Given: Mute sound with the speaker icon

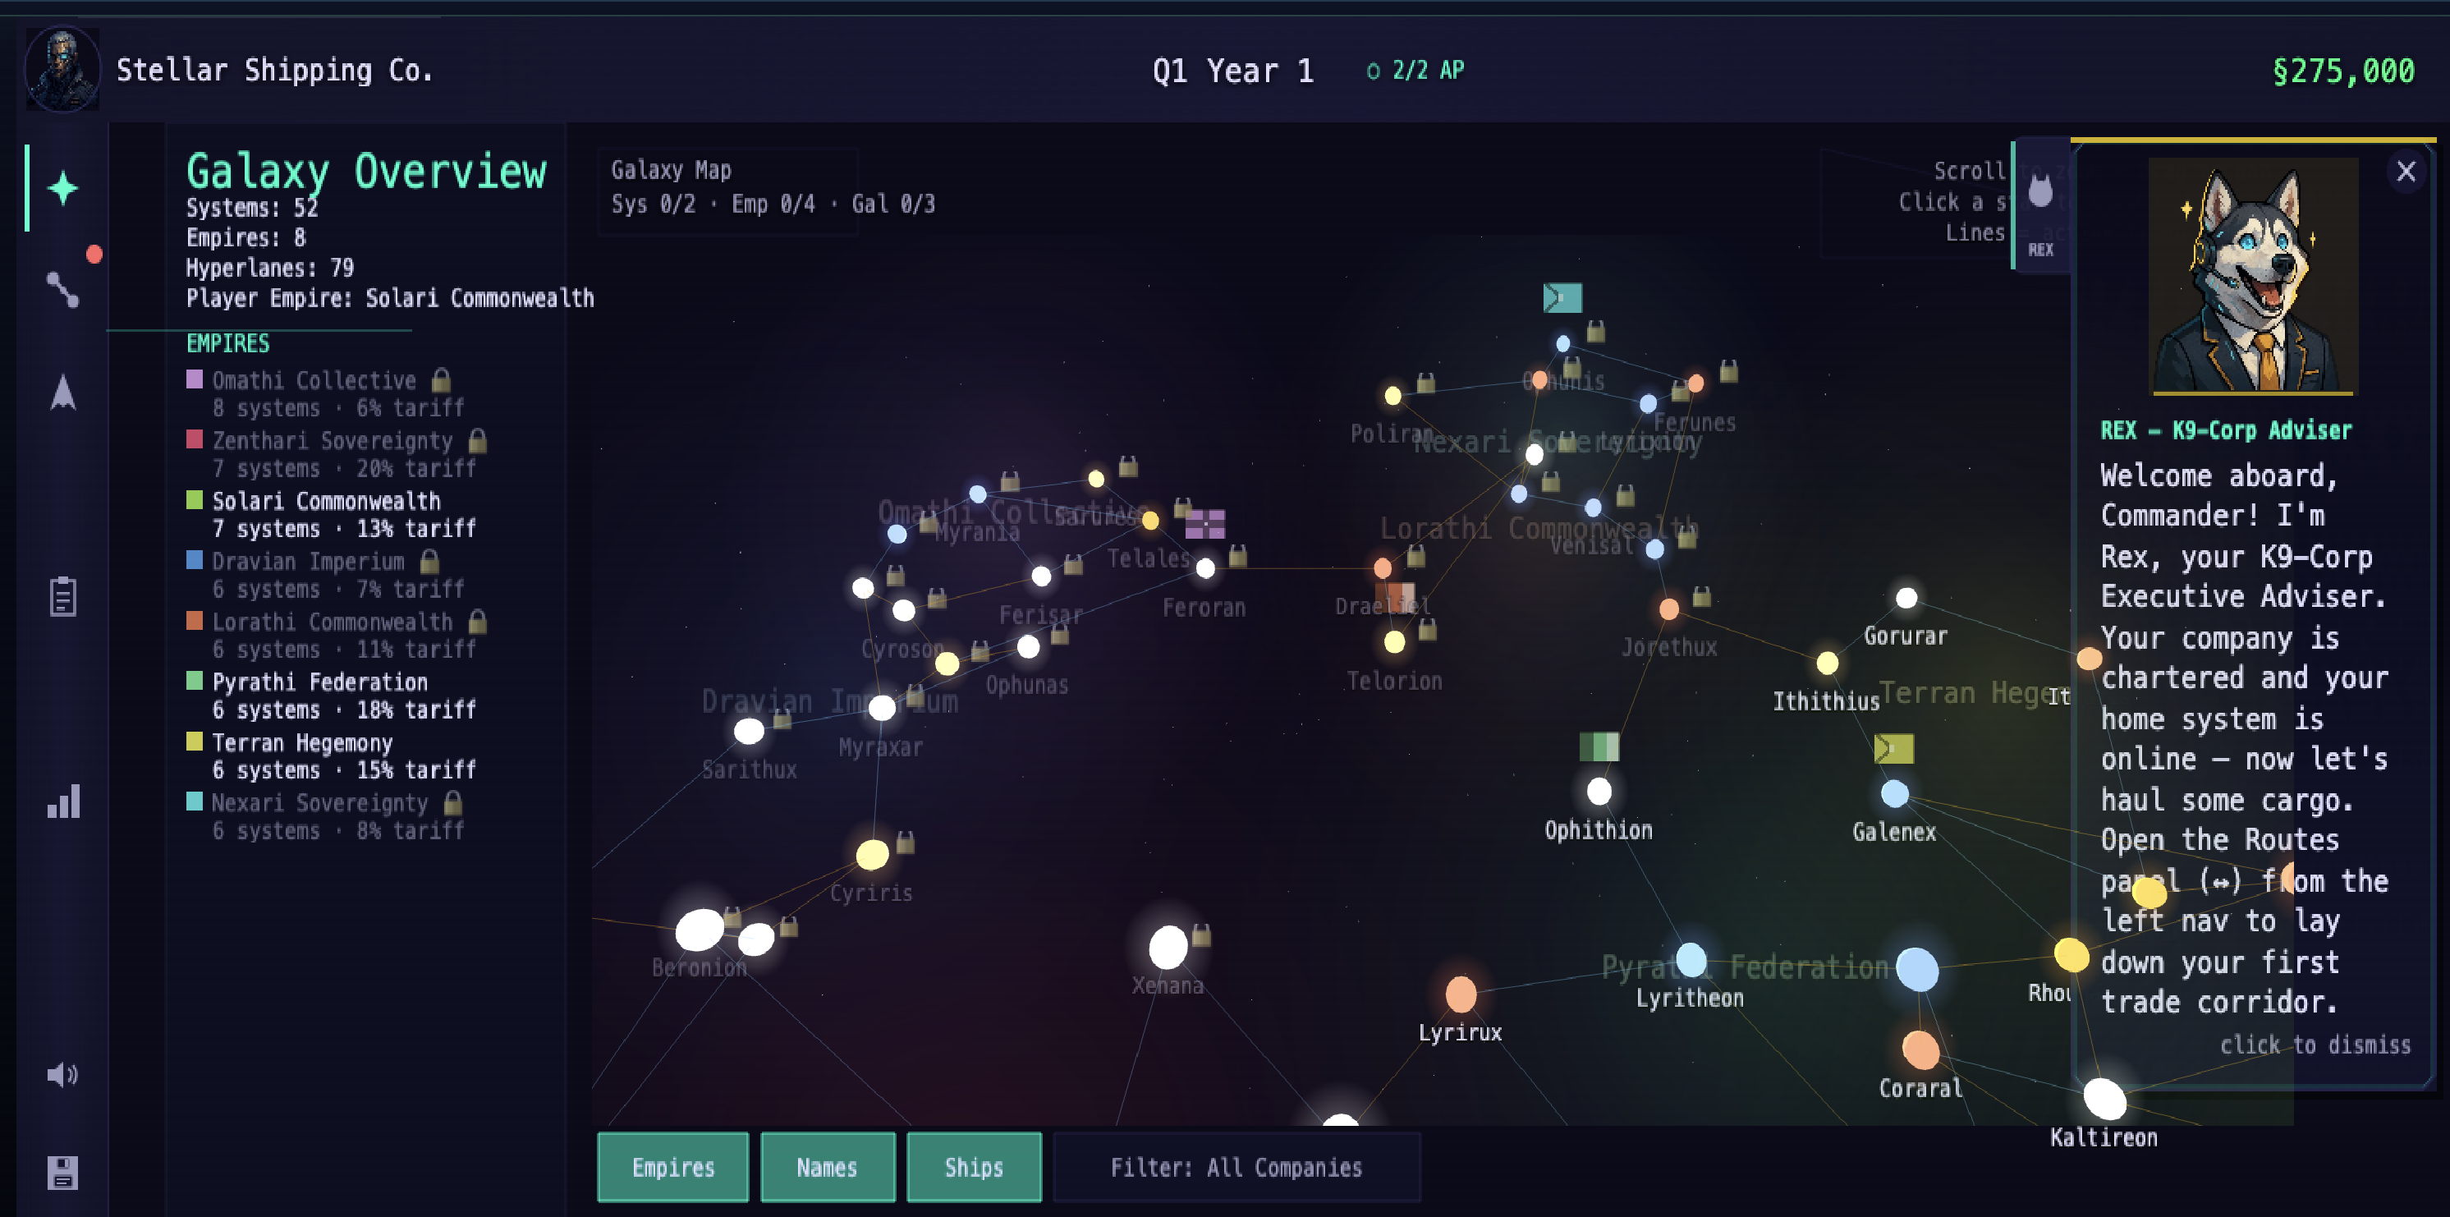Looking at the screenshot, I should click(62, 1074).
